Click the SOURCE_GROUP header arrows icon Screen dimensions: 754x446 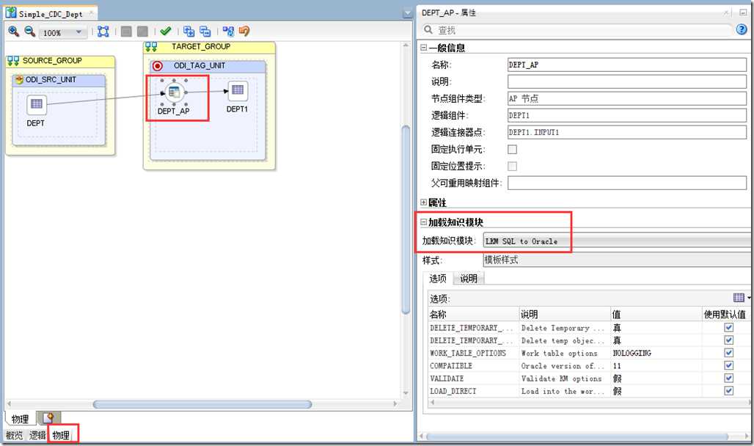(13, 61)
